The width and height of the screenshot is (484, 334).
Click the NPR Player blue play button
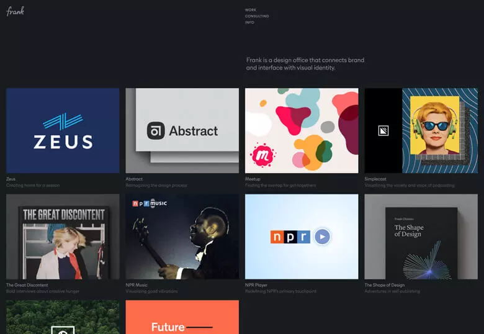(x=322, y=237)
